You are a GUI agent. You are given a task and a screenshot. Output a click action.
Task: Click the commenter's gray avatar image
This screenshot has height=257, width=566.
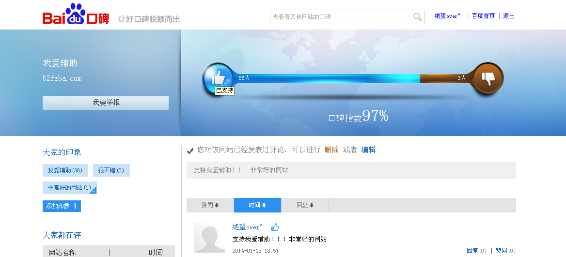click(209, 237)
